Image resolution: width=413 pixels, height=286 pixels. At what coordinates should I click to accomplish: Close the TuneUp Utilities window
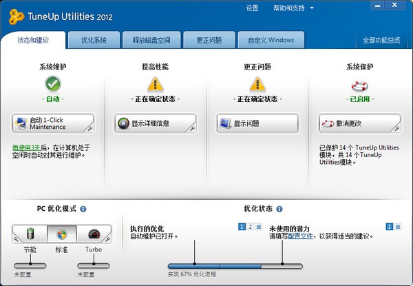coord(394,6)
